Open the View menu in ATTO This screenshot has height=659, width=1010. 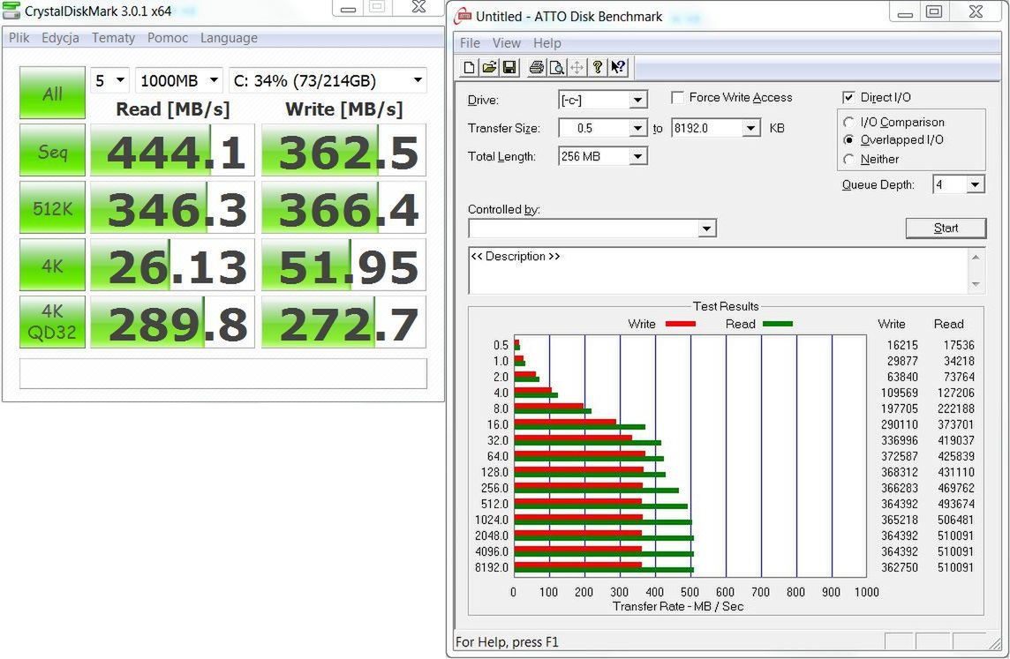(506, 43)
